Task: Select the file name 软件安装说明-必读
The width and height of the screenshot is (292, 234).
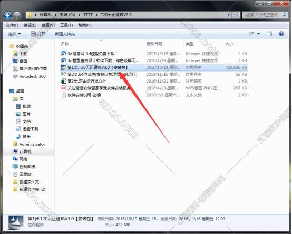Action: pos(84,95)
